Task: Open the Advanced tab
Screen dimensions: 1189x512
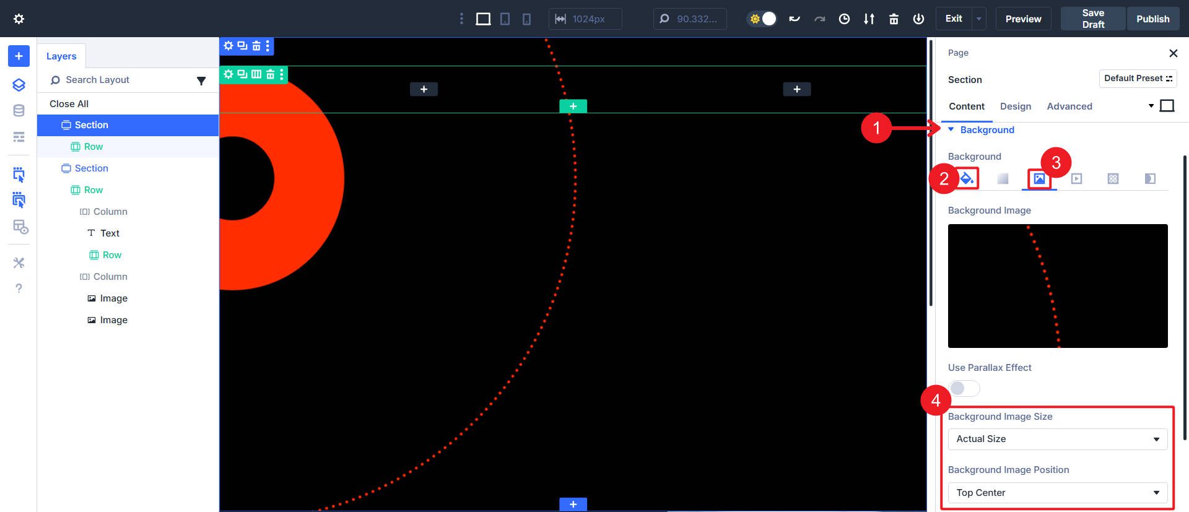Action: pos(1069,106)
